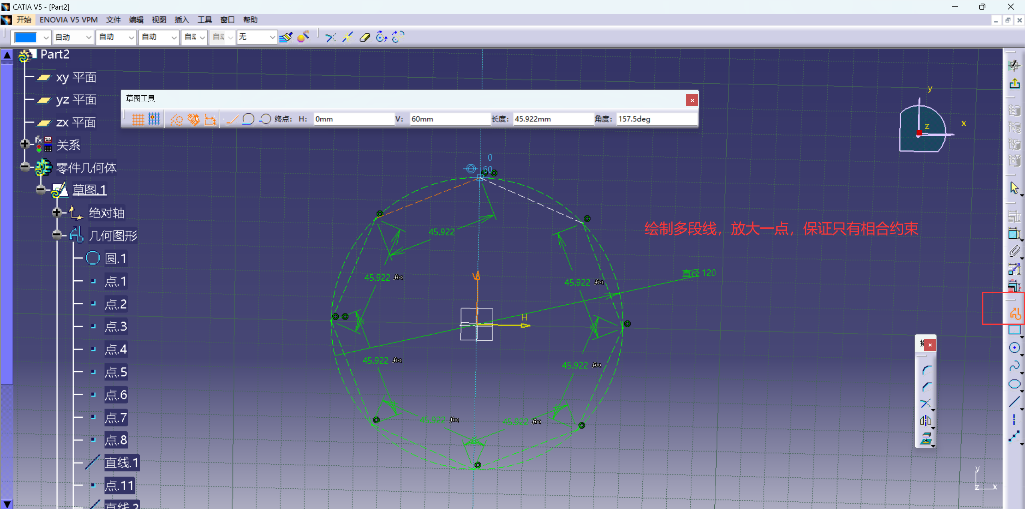Screen dimensions: 1025x509
Task: Toggle the Grid display option
Action: pyautogui.click(x=138, y=119)
